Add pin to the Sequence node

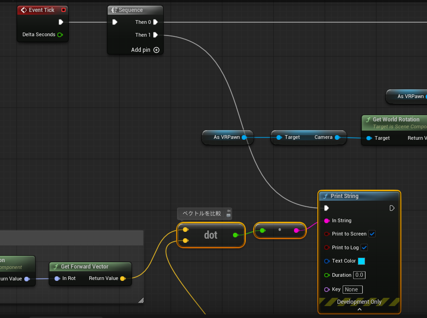156,50
